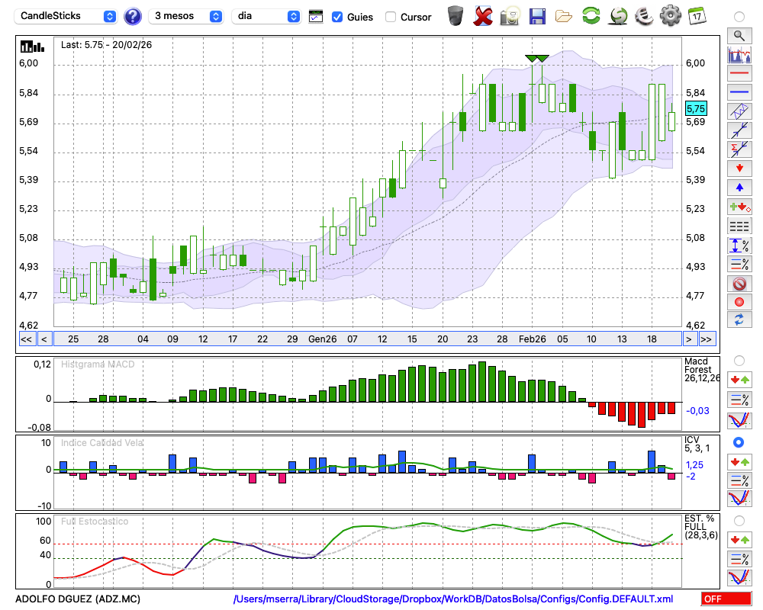Open the CandleSticks chart type dropdown
763x610 pixels.
click(x=68, y=16)
